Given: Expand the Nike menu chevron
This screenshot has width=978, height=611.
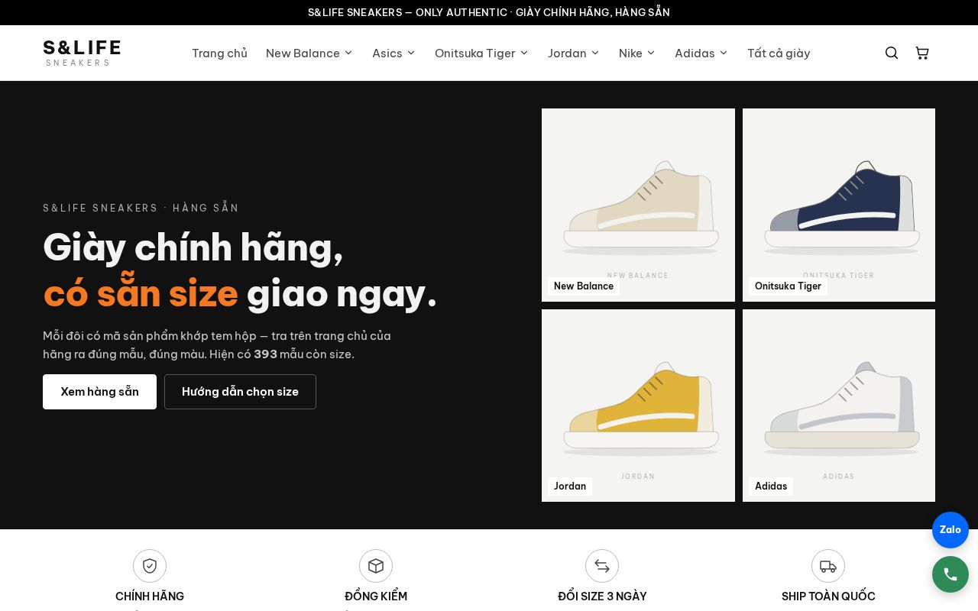Looking at the screenshot, I should tap(651, 53).
